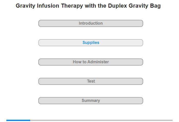Select the Test menu item
This screenshot has height=122, width=179.
click(x=91, y=81)
